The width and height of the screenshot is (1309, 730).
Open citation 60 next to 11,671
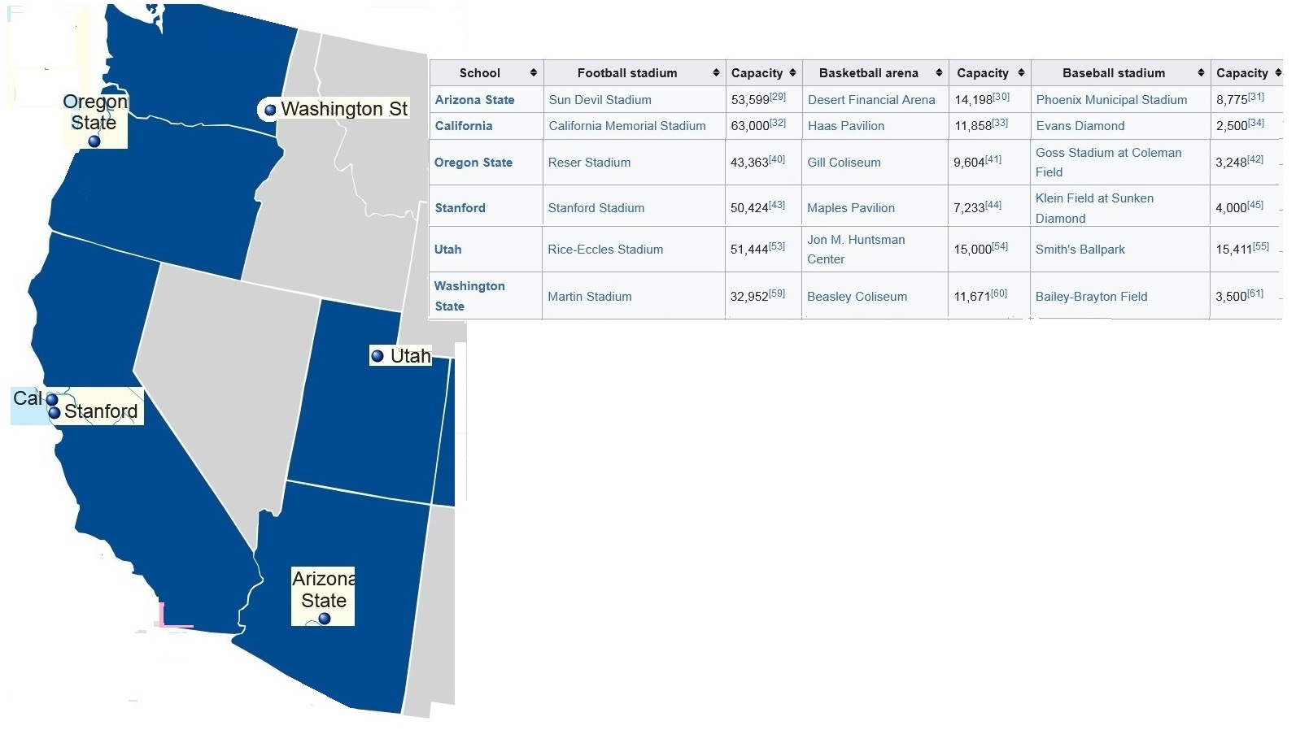999,293
